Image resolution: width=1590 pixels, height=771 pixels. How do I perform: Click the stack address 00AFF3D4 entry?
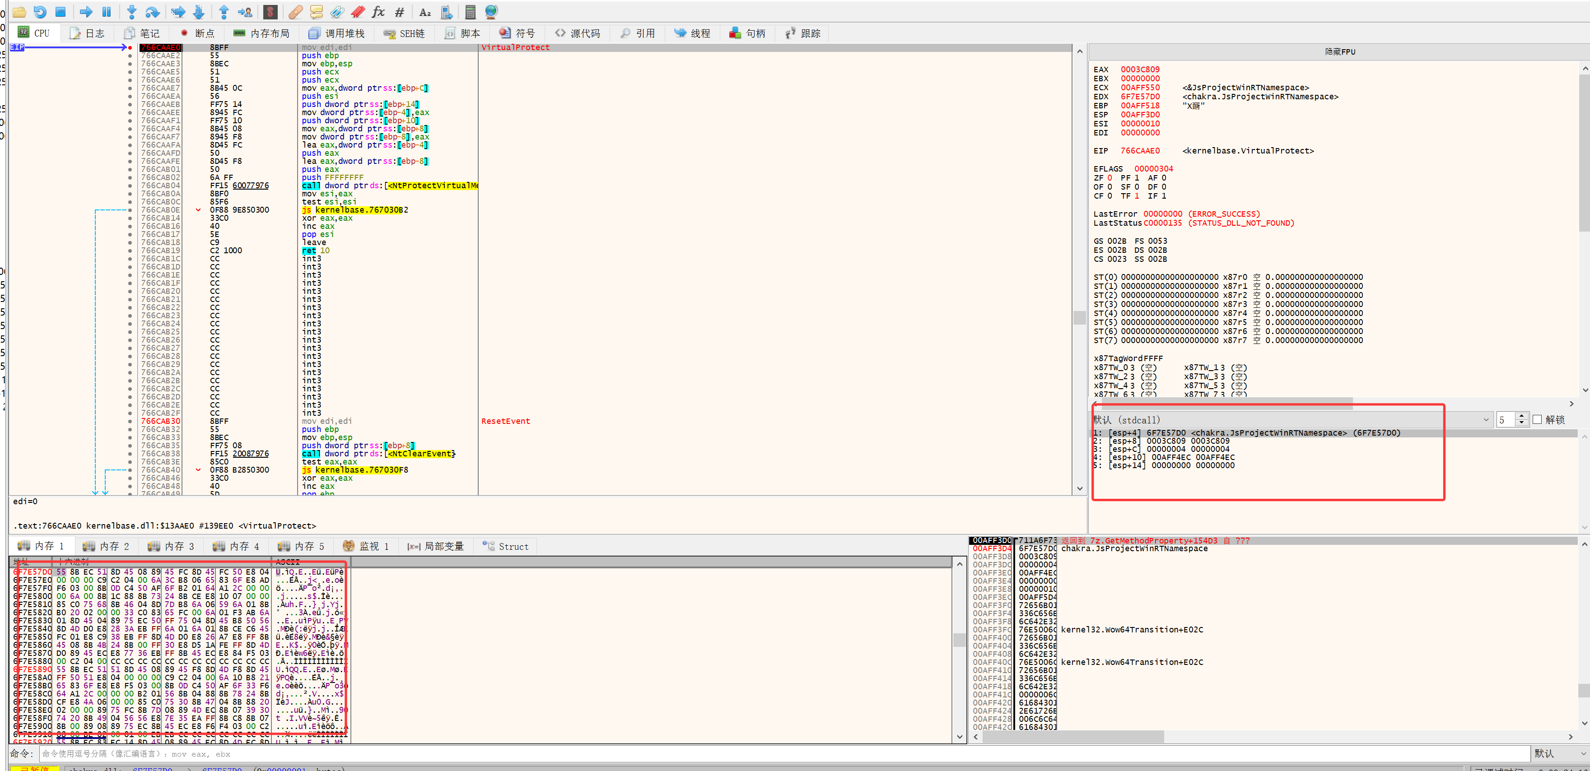pyautogui.click(x=991, y=548)
